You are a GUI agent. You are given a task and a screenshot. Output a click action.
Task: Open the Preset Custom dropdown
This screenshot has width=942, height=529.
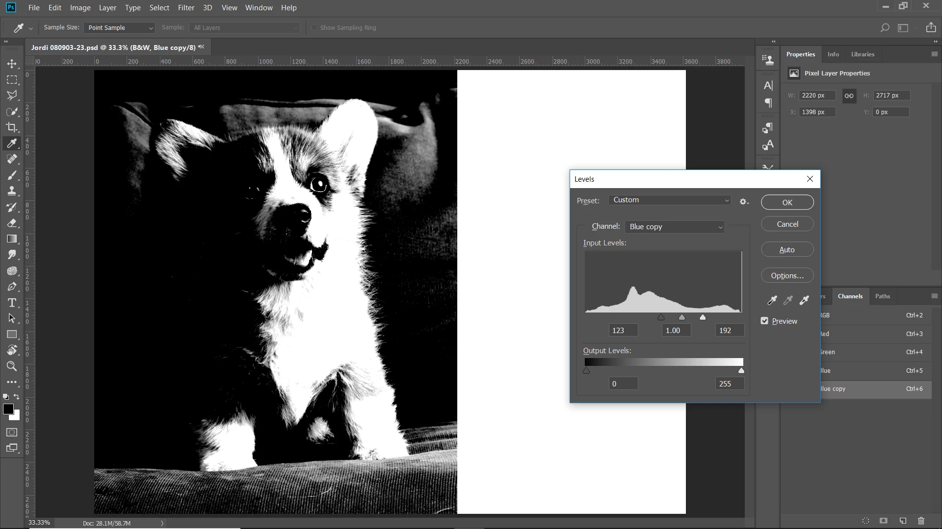tap(670, 200)
